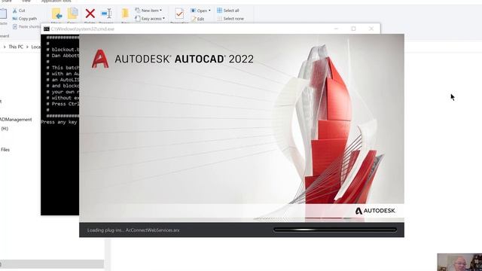Click Select all in the ribbon

(x=227, y=11)
